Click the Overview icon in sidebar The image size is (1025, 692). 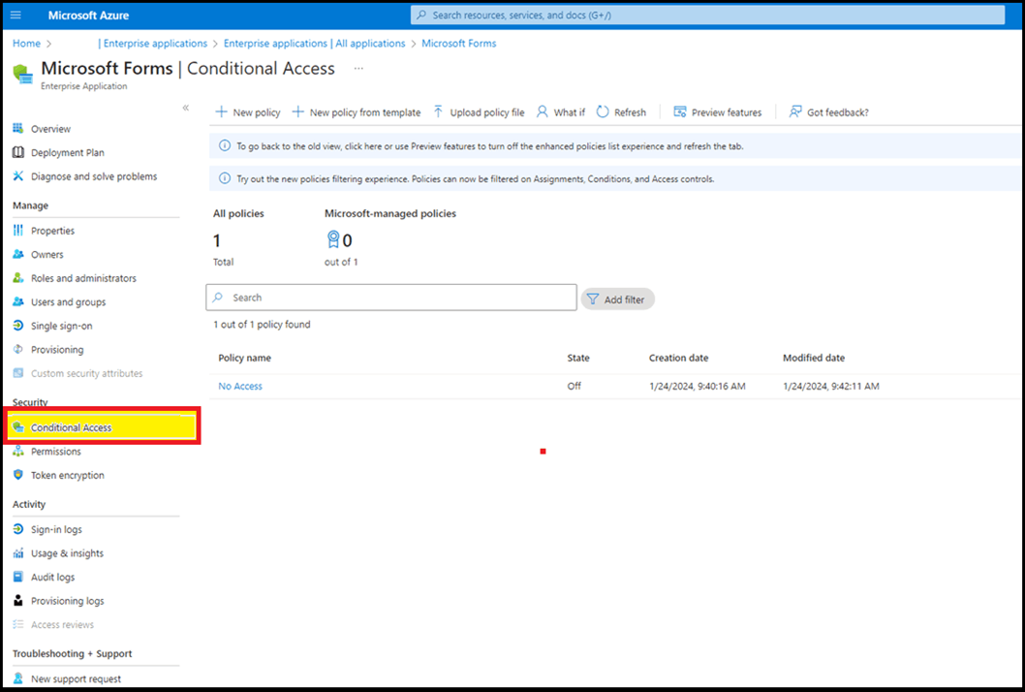(x=18, y=128)
